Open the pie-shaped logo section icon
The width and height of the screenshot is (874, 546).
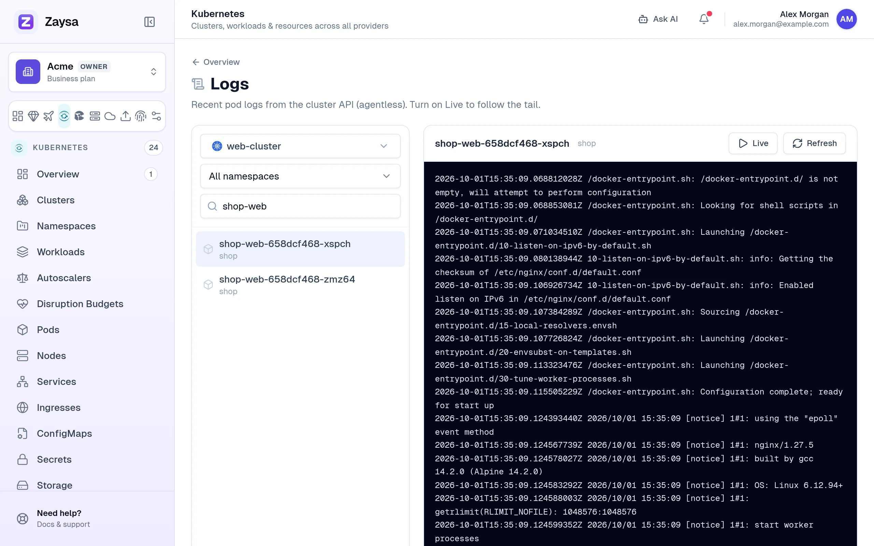(x=79, y=116)
